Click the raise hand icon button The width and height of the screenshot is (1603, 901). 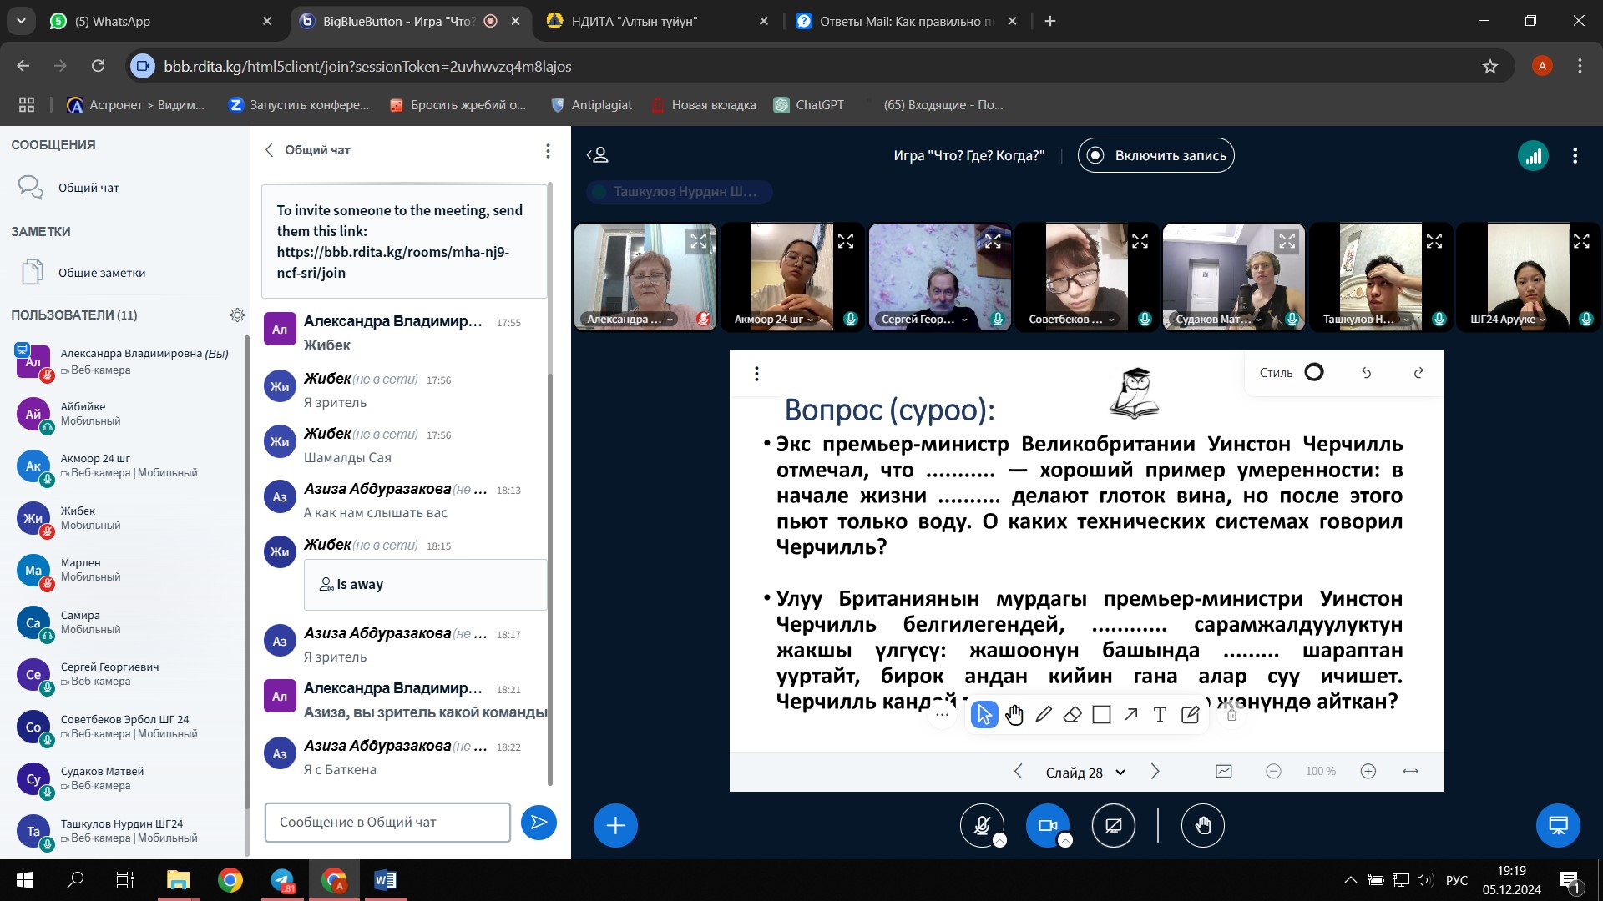tap(1202, 825)
